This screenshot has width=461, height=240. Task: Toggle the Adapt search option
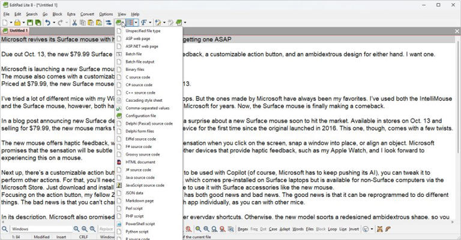[x=285, y=229]
